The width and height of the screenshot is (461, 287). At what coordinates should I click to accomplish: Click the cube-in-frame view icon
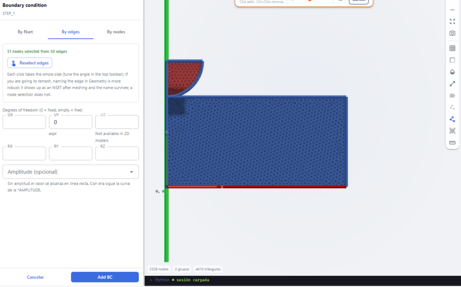[452, 131]
